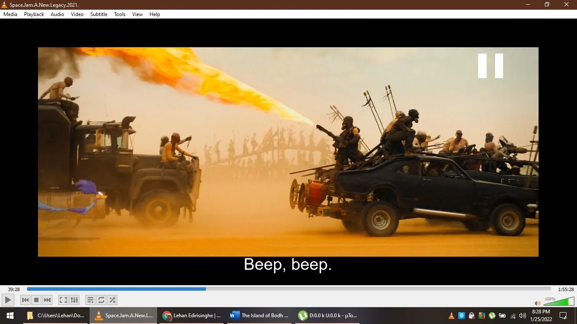Click the paused video frame
Image resolution: width=577 pixels, height=324 pixels.
click(288, 152)
